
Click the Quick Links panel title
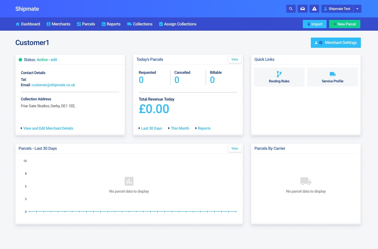coord(264,59)
